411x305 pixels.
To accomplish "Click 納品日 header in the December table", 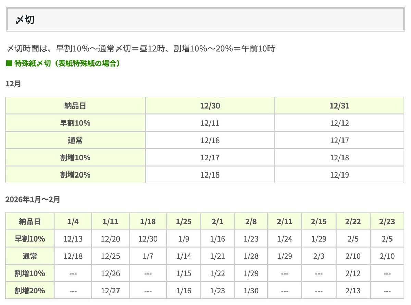I will tap(75, 106).
